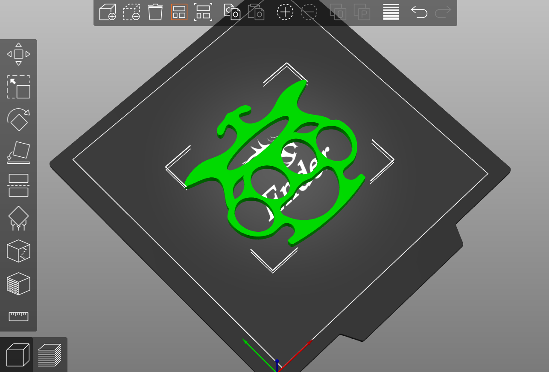Select the textured cube painting tool
Viewport: 549px width, 372px height.
(x=18, y=284)
